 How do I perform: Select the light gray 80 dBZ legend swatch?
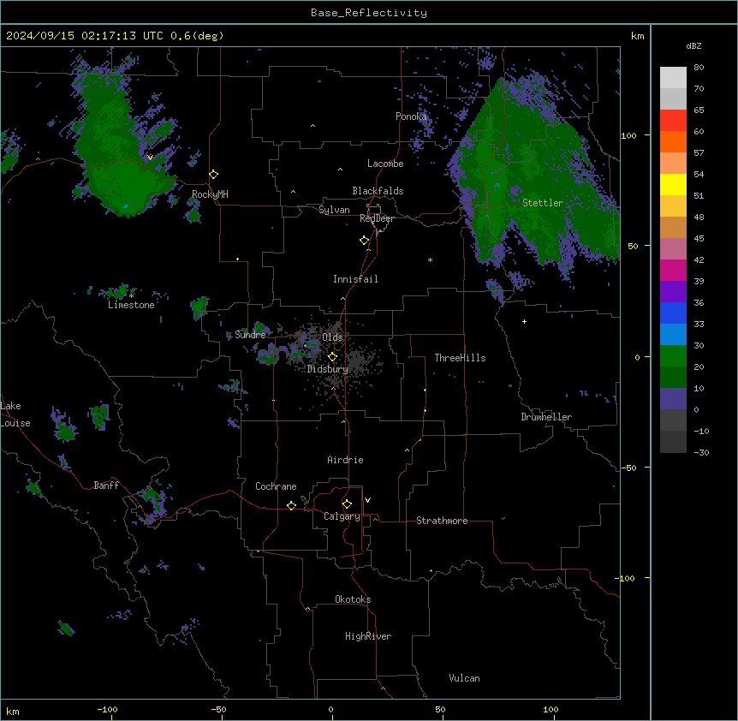673,78
